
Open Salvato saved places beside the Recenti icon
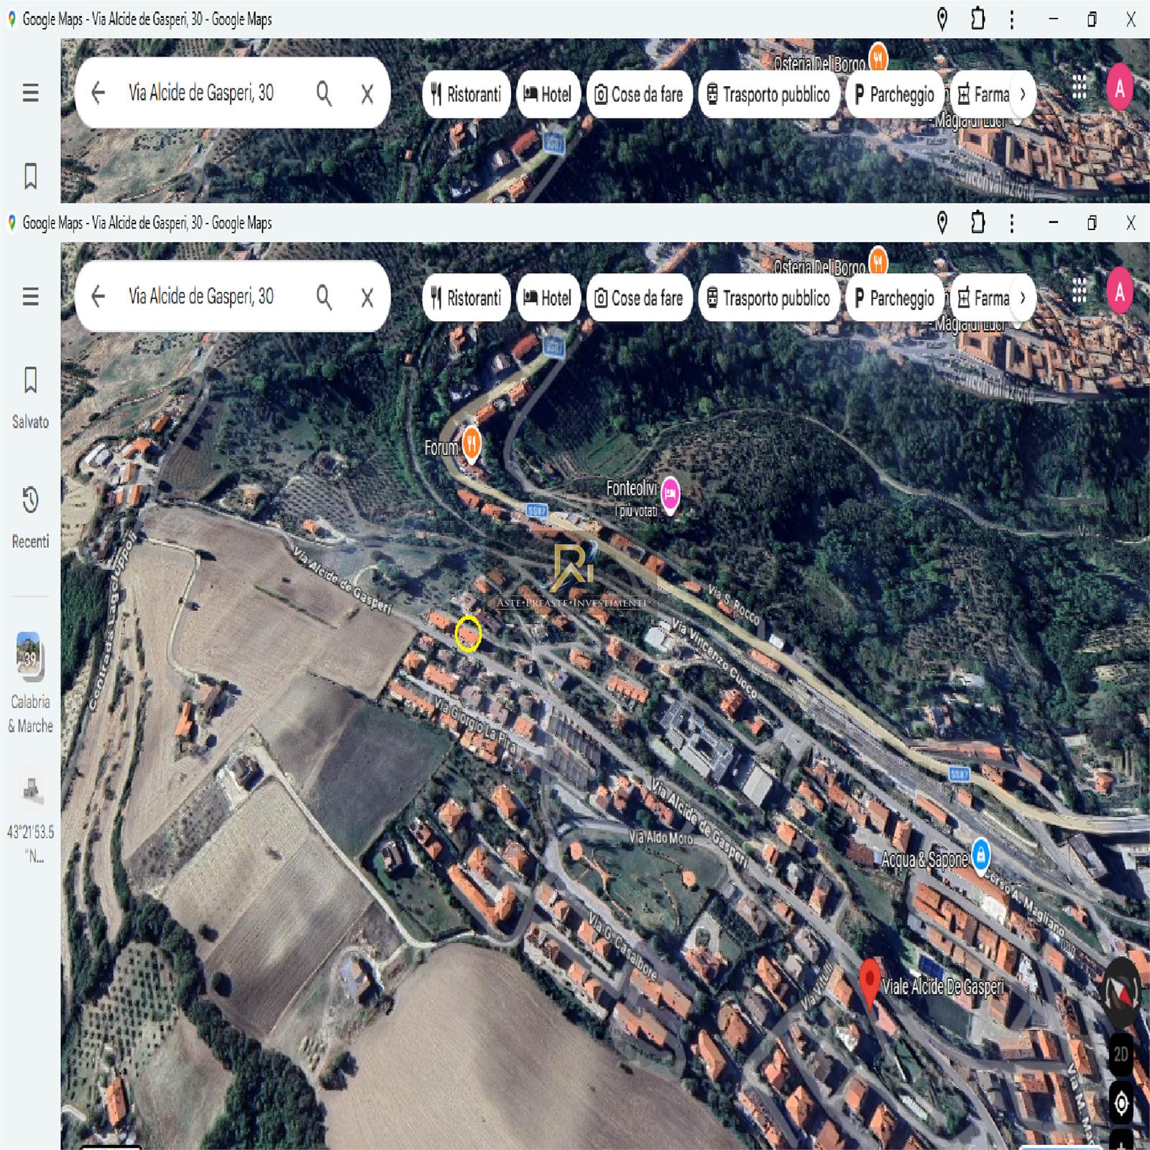[30, 396]
